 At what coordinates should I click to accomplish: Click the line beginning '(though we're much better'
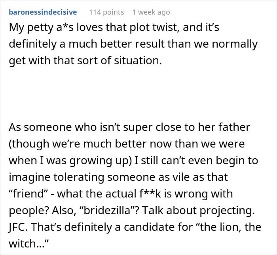[127, 144]
